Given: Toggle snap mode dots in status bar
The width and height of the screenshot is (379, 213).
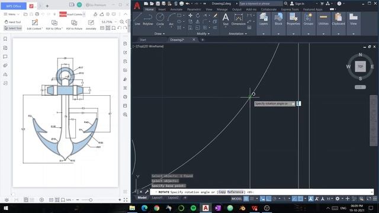Looking at the screenshot, I should click(252, 199).
